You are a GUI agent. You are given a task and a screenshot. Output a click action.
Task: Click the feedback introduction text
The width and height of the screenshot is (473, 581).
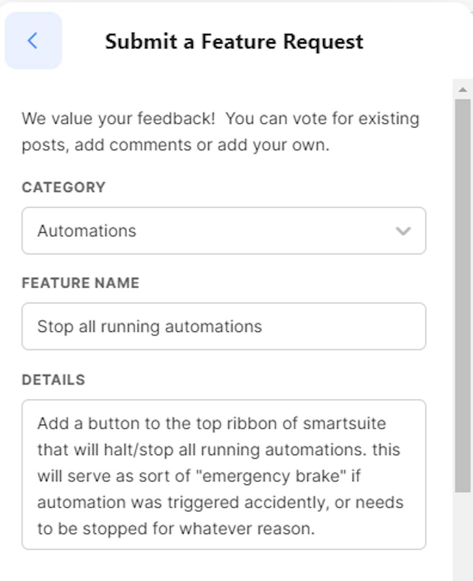pos(220,131)
